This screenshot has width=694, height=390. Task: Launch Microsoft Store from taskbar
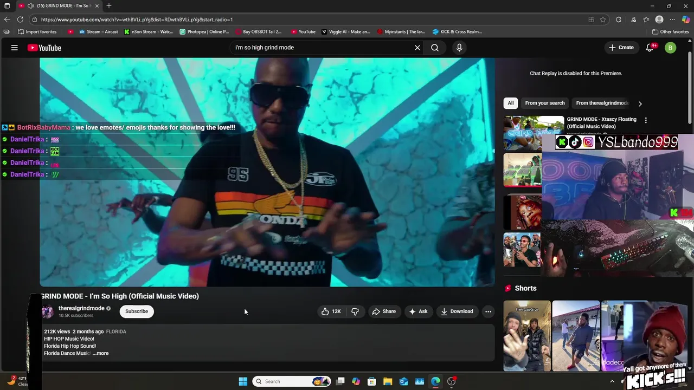(x=372, y=381)
